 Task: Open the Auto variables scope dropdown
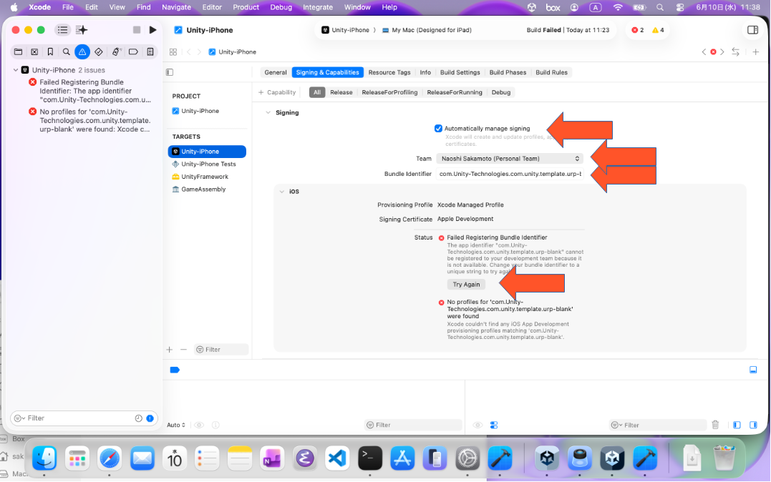tap(176, 425)
